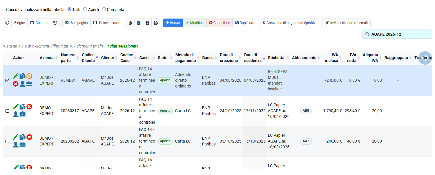Image resolution: width=435 pixels, height=175 pixels.
Task: Sort by the Raggruppato column header
Action: pyautogui.click(x=398, y=58)
